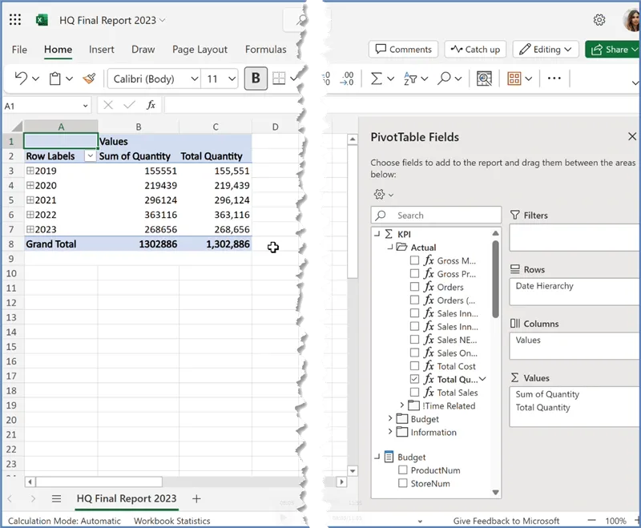The width and height of the screenshot is (641, 528).
Task: Click the AutoSum sigma icon
Action: click(376, 79)
